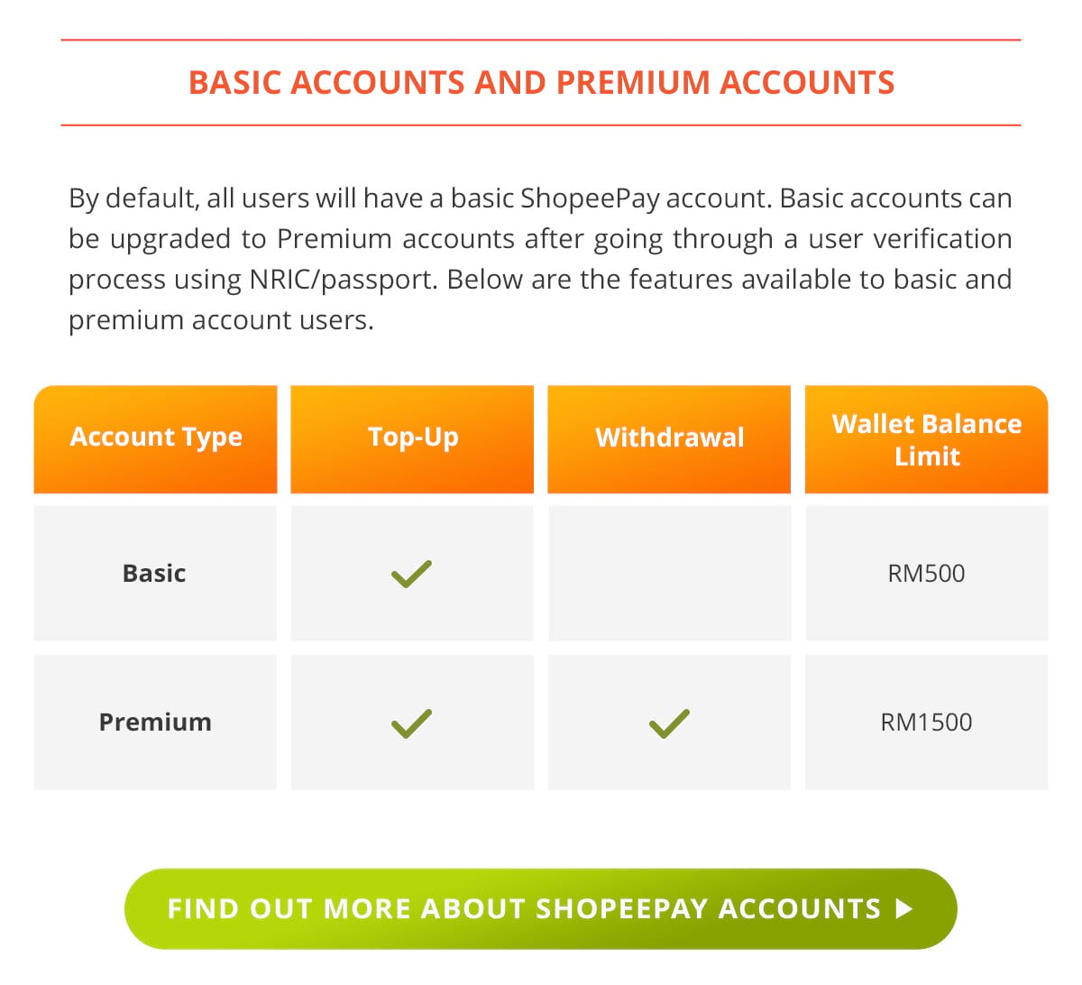Click the RM1500 wallet limit cell
Viewport: 1082px width, 985px height.
coord(926,723)
